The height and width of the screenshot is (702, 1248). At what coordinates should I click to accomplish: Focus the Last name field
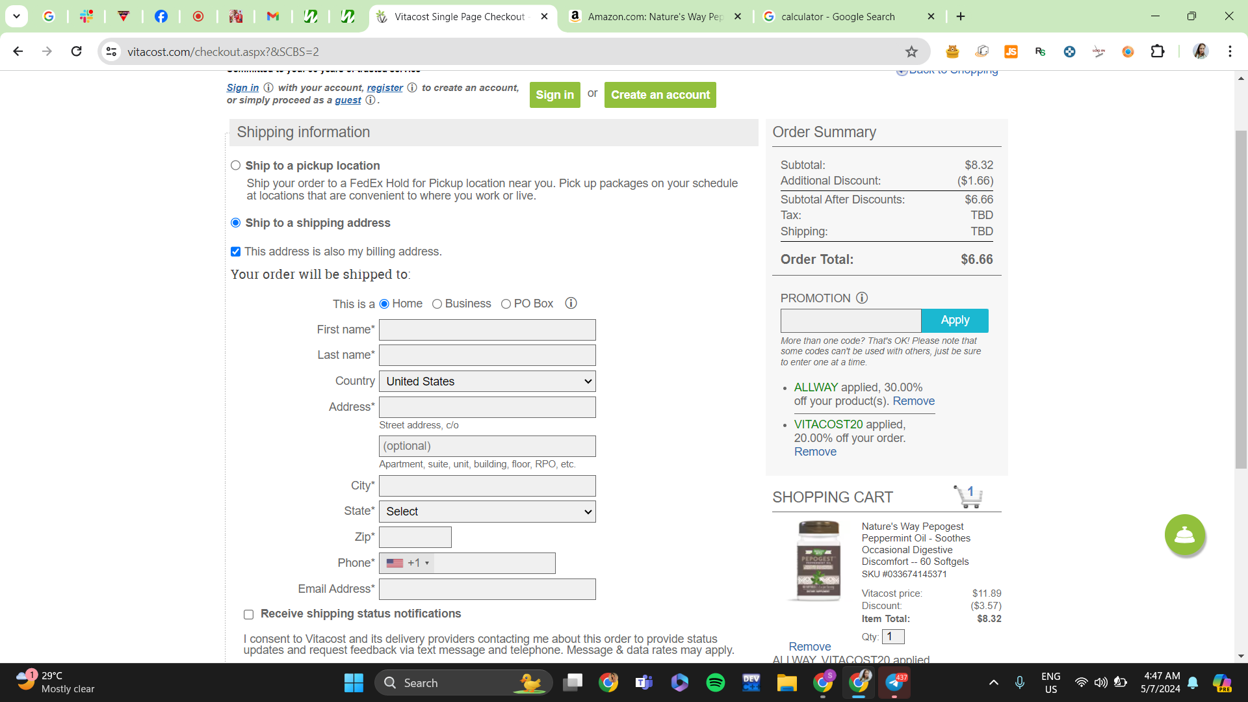(487, 355)
